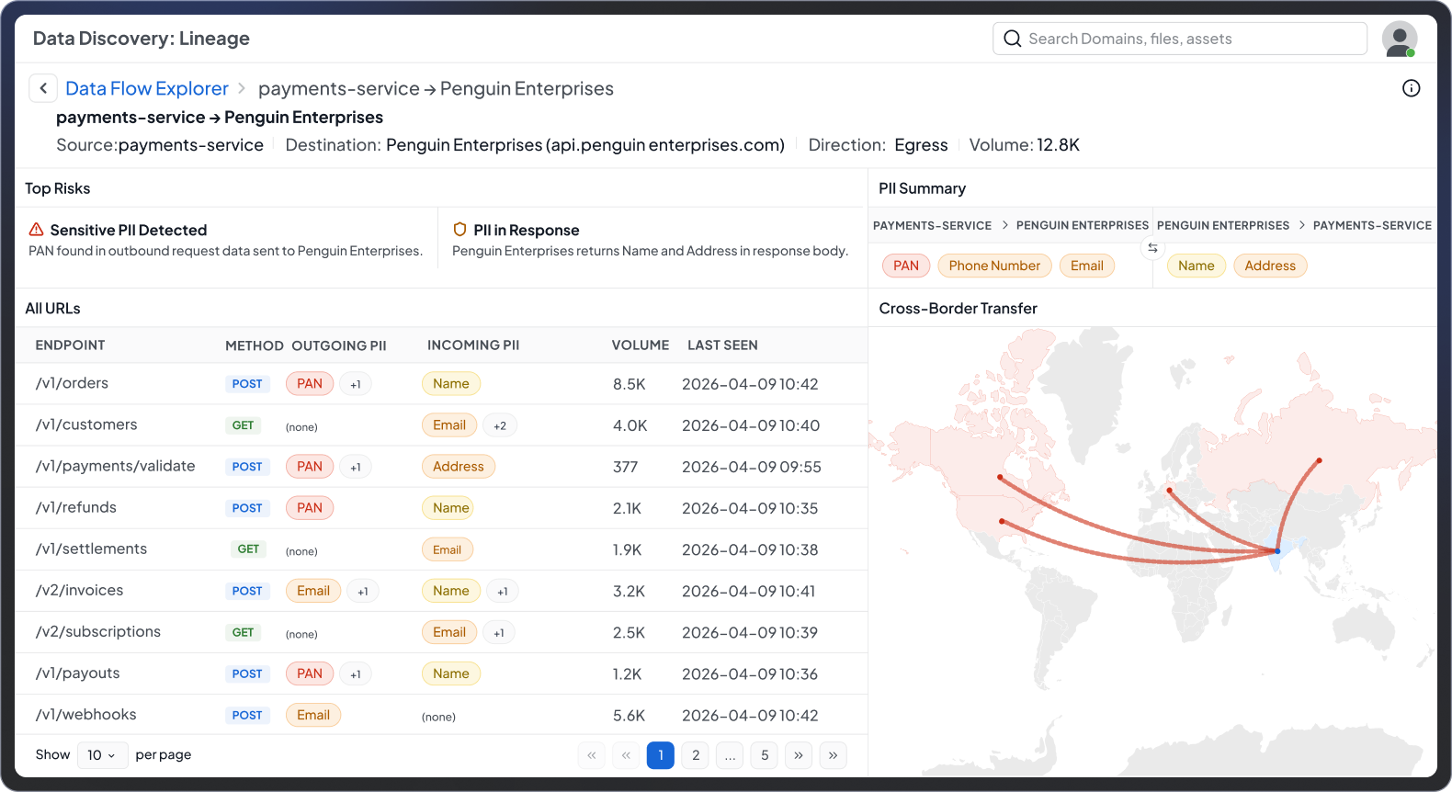Screen dimensions: 1452x792
Task: Click the Name tag in /v1/payouts row
Action: (x=451, y=673)
